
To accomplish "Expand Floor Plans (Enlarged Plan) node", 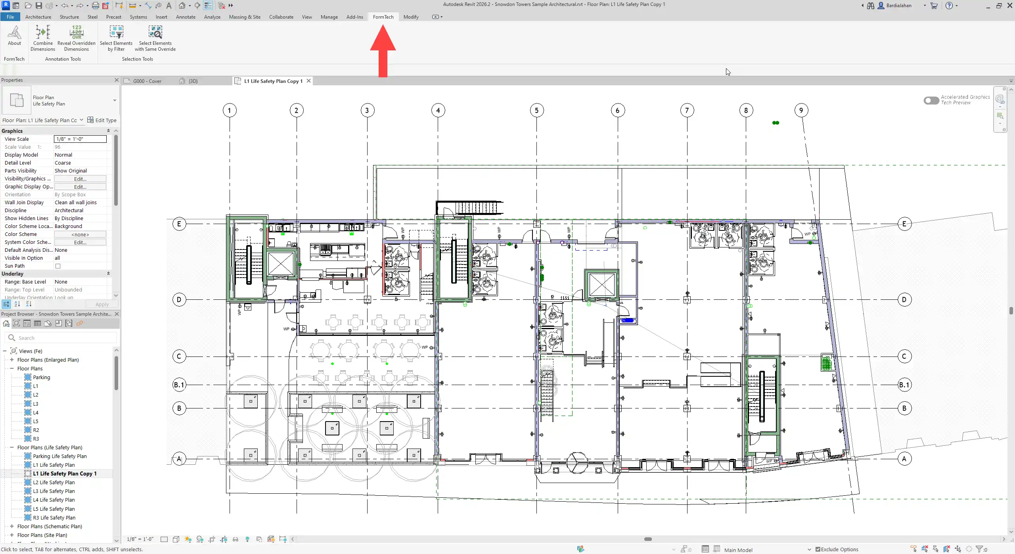I will click(12, 360).
